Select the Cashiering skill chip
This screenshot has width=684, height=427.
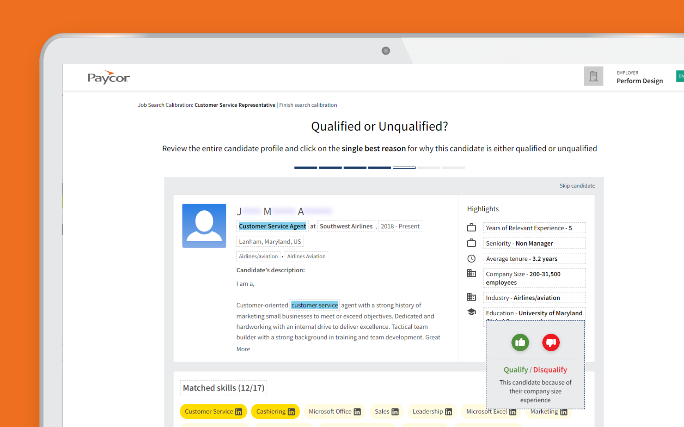coord(275,411)
